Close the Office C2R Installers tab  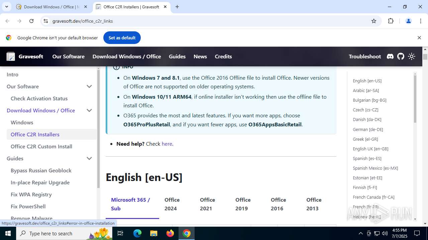tap(165, 7)
